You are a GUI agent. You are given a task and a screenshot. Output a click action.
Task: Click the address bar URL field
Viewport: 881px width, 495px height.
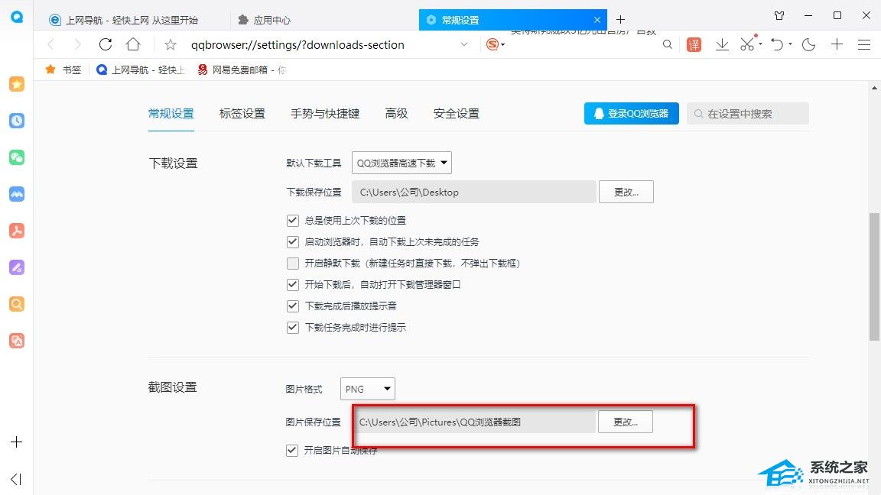pos(297,45)
